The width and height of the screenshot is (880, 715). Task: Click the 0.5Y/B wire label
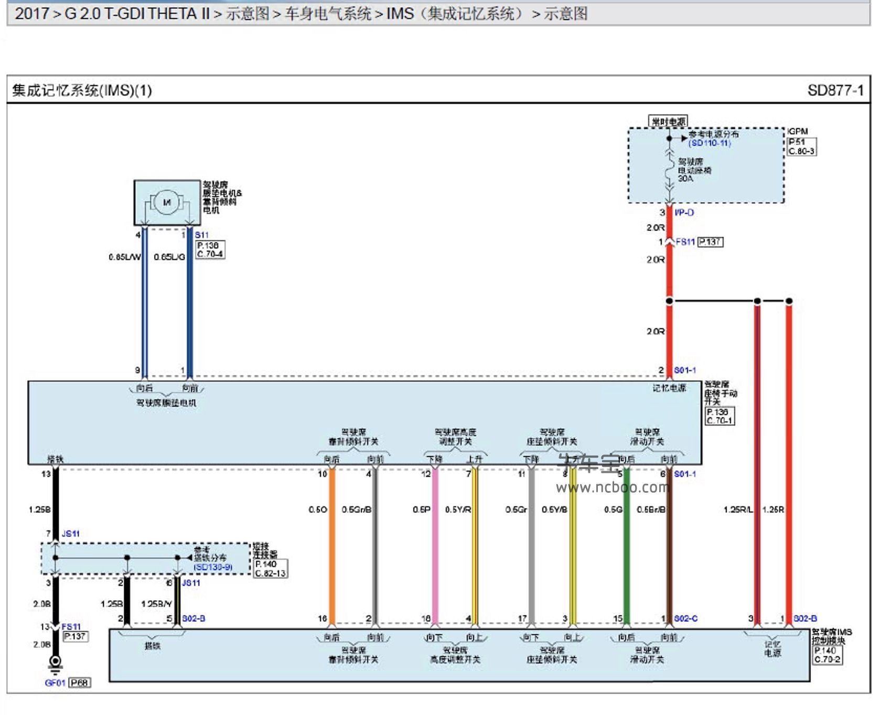pos(554,510)
